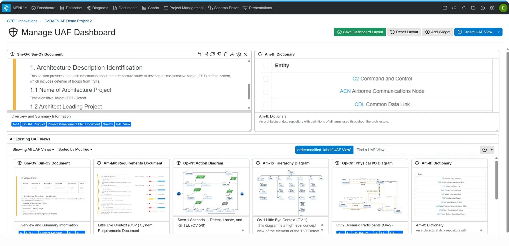The height and width of the screenshot is (246, 509).
Task: Open the Am-Tx Hierarchy Diagram thumbnail
Action: pyautogui.click(x=291, y=192)
